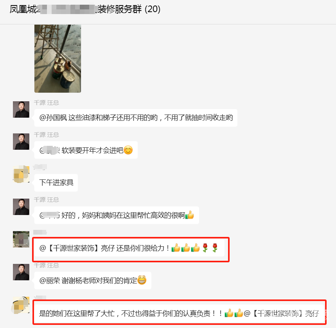Viewport: 336px width, 328px height.
Task: Click the @孙国枫 油漆和梯子 message bubble
Action: coord(136,118)
